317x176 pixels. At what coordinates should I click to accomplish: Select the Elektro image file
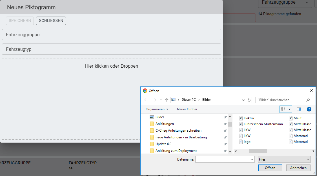point(249,118)
